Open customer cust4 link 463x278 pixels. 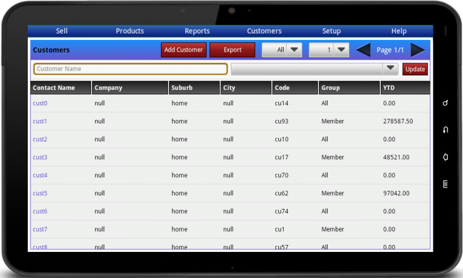(x=40, y=175)
